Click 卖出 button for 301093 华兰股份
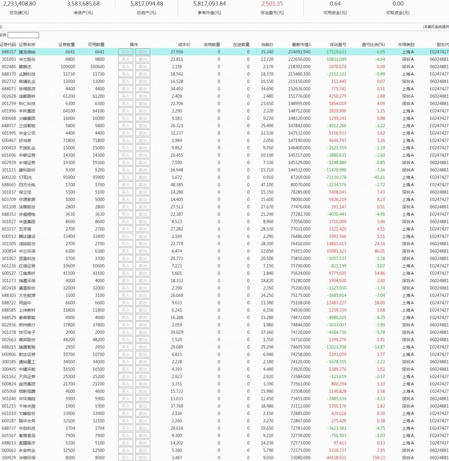 [143, 59]
